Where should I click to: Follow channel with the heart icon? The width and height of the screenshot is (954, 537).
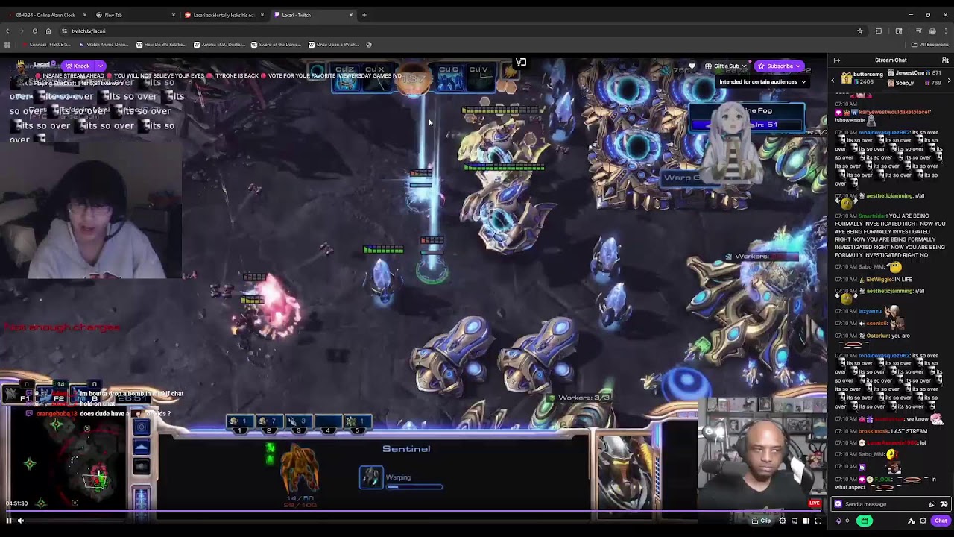pos(692,66)
